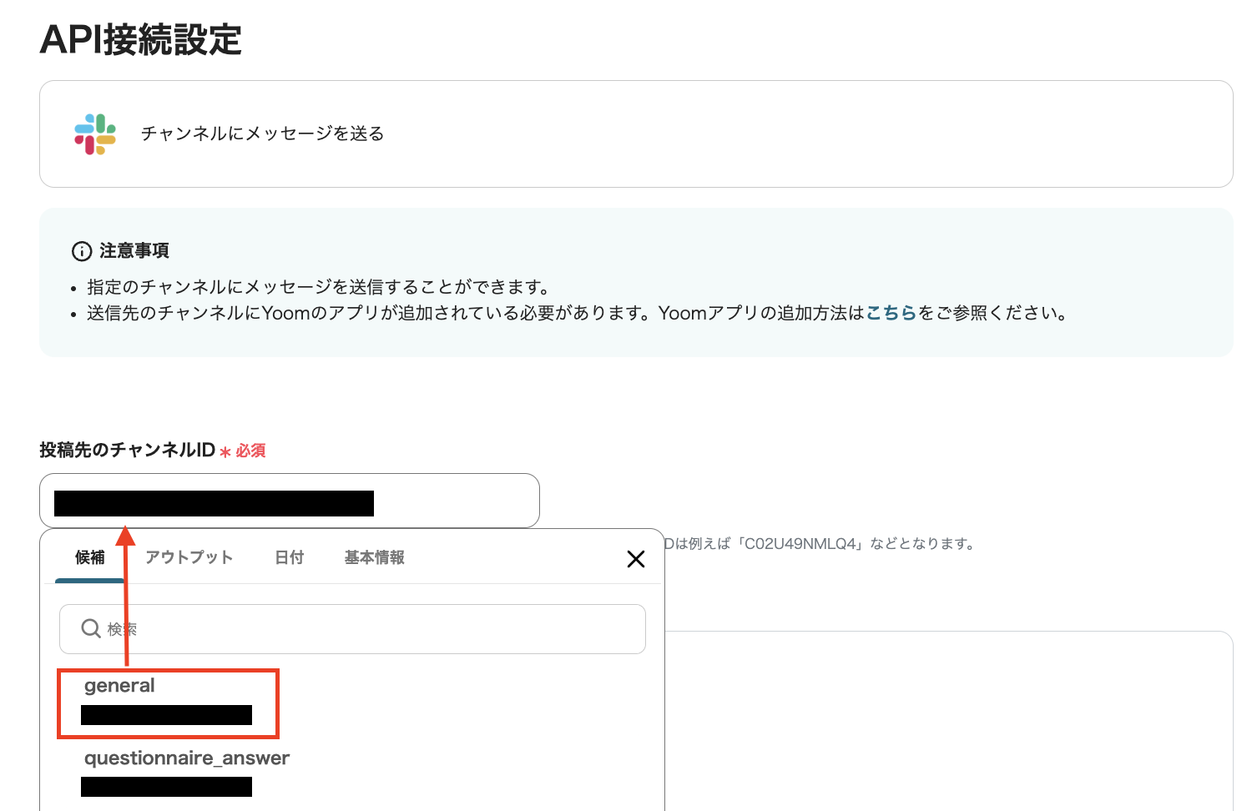
Task: Close the candidate suggestion panel with the X
Action: pyautogui.click(x=636, y=559)
